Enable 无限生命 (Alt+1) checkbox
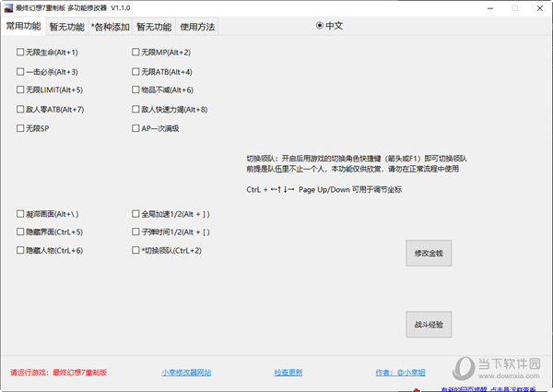The width and height of the screenshot is (553, 392). 20,53
